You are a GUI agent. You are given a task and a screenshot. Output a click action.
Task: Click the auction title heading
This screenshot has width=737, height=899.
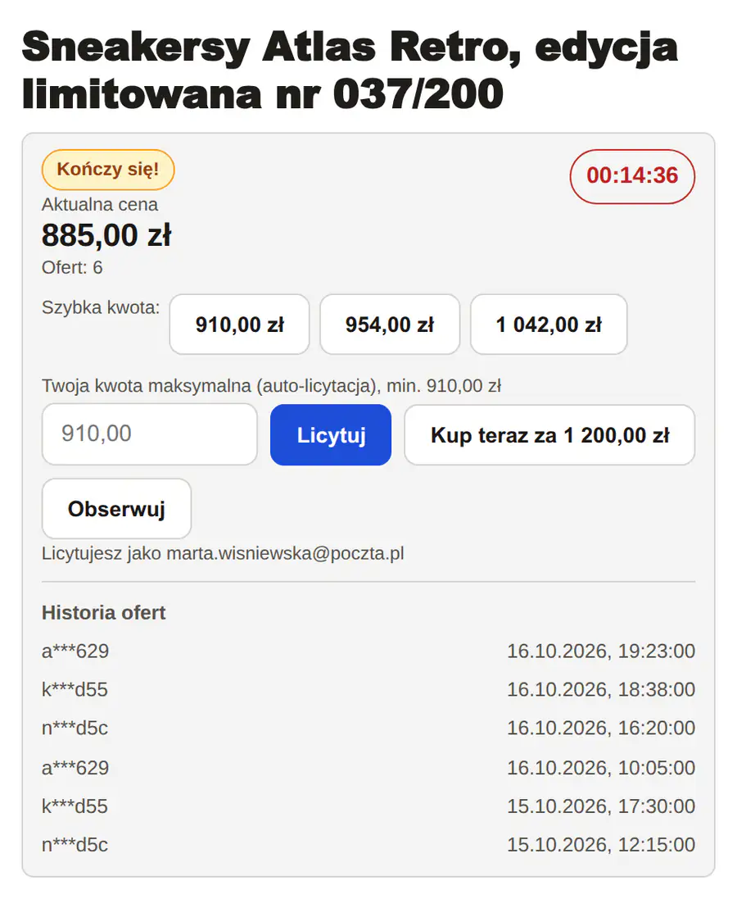[x=350, y=70]
